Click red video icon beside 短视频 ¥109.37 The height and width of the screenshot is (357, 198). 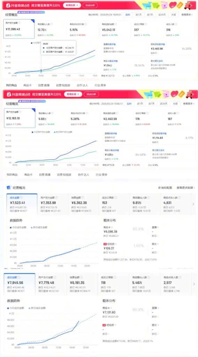point(105,244)
